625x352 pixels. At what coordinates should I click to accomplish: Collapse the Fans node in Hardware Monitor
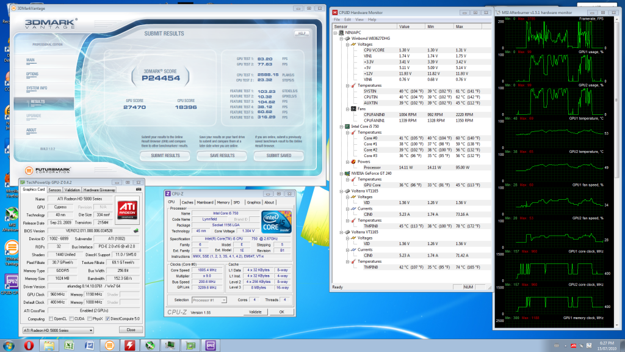(347, 109)
